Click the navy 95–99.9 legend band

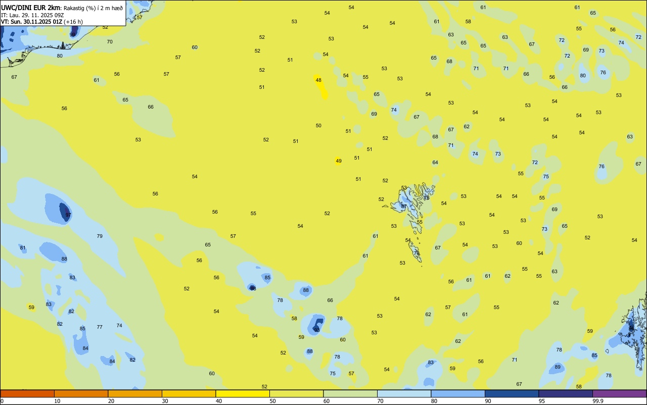(566, 393)
